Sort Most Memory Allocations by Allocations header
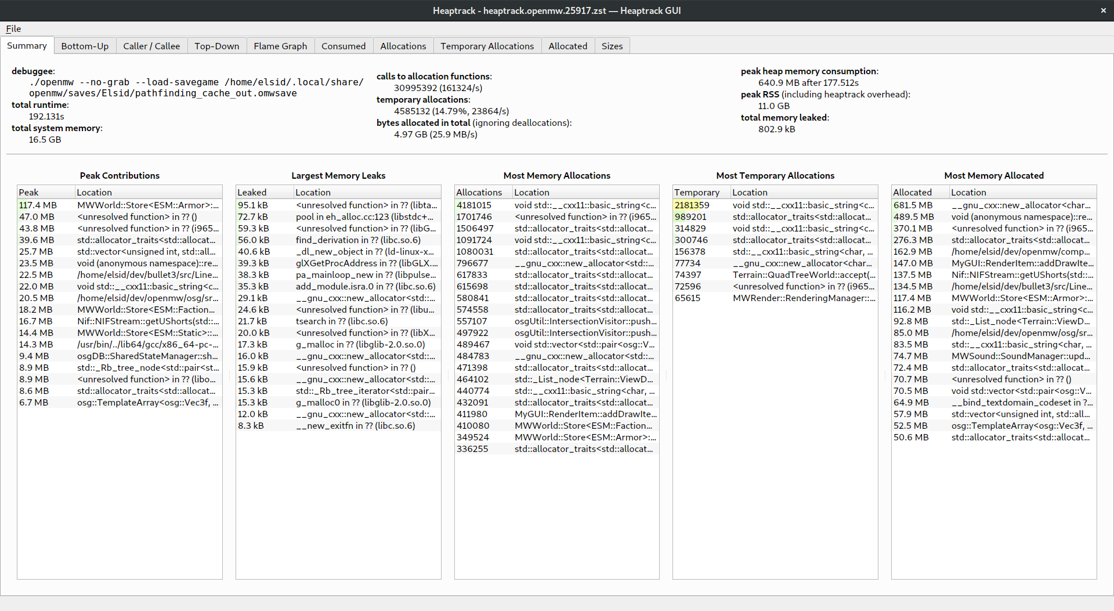This screenshot has height=611, width=1114. point(484,192)
